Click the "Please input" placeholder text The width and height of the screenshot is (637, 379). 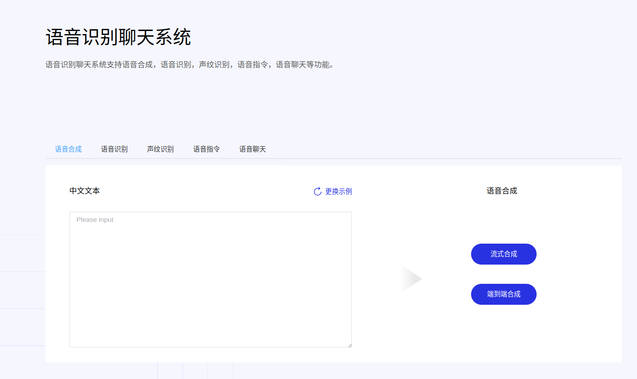point(95,220)
